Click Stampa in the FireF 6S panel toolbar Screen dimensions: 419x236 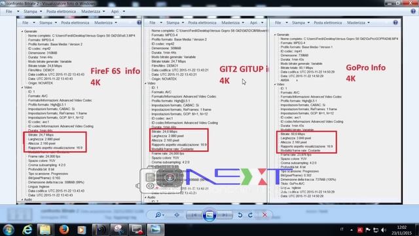click(46, 23)
